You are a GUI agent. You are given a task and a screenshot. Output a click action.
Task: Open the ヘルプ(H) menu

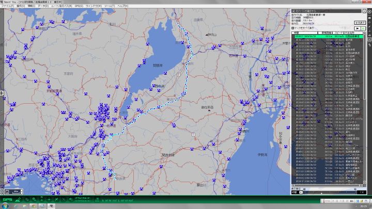point(123,6)
